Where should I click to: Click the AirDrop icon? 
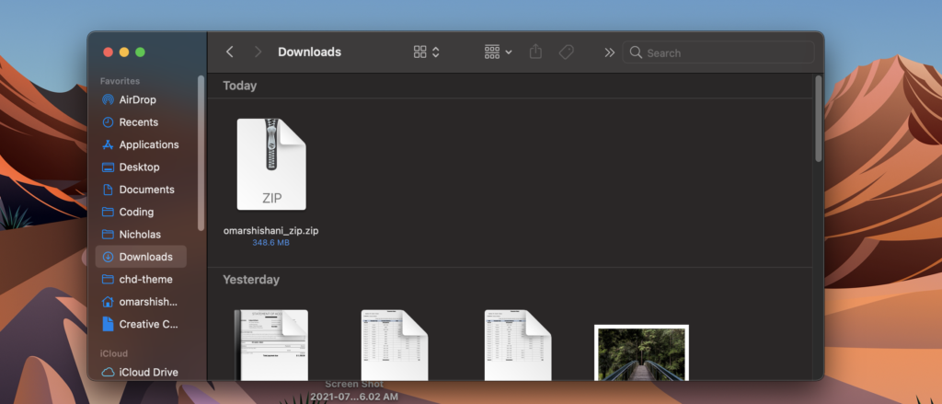tap(109, 99)
